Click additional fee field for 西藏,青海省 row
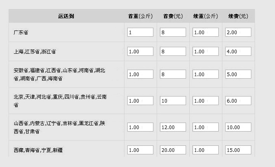275x167 pixels. click(238, 150)
